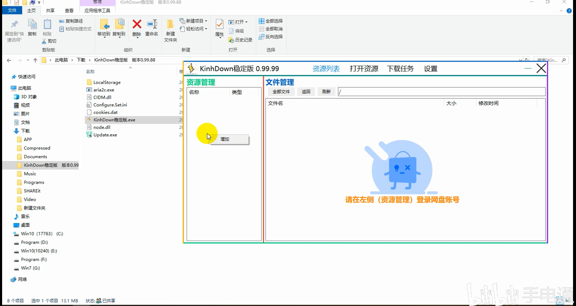
Task: Click the Refresh (刷新) button
Action: coord(326,92)
